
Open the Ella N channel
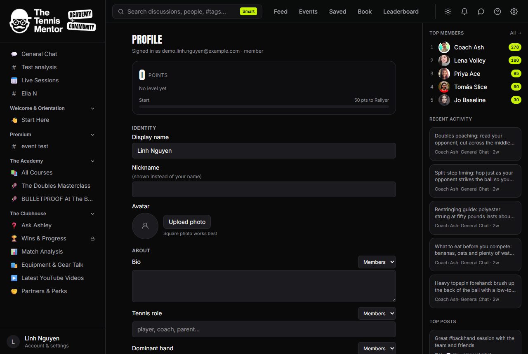pyautogui.click(x=53, y=93)
